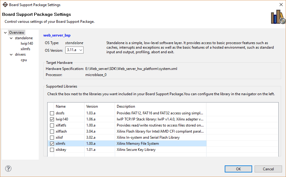Click the help question mark icon
The image size is (286, 177).
click(x=8, y=168)
